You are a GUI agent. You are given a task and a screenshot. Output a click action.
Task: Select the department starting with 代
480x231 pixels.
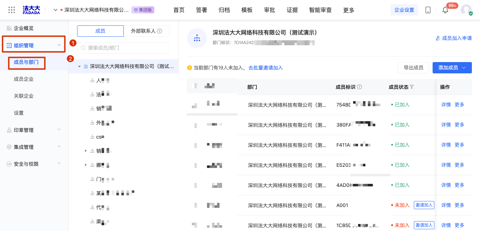(103, 207)
